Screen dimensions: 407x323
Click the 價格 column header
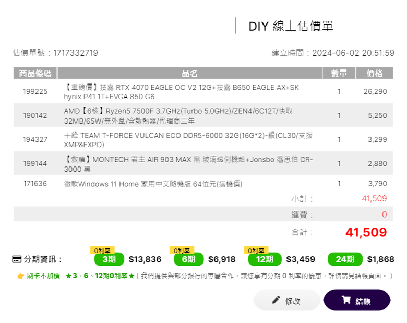click(x=375, y=74)
